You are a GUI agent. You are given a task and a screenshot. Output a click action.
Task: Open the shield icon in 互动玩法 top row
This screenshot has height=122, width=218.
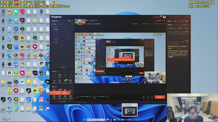click(x=60, y=75)
